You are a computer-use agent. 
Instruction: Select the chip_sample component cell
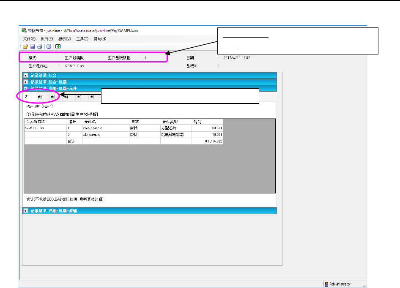(x=106, y=128)
